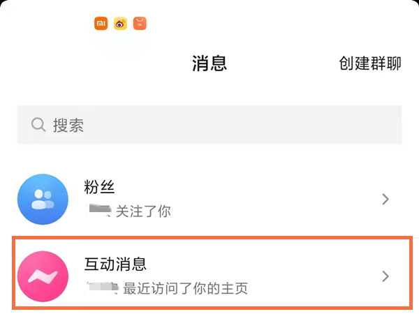Open the 最近访问了你的主页 notification text
This screenshot has width=419, height=314.
(x=185, y=287)
